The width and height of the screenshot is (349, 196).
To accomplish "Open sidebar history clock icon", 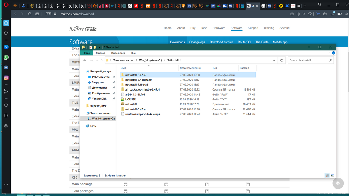I will [6, 116].
